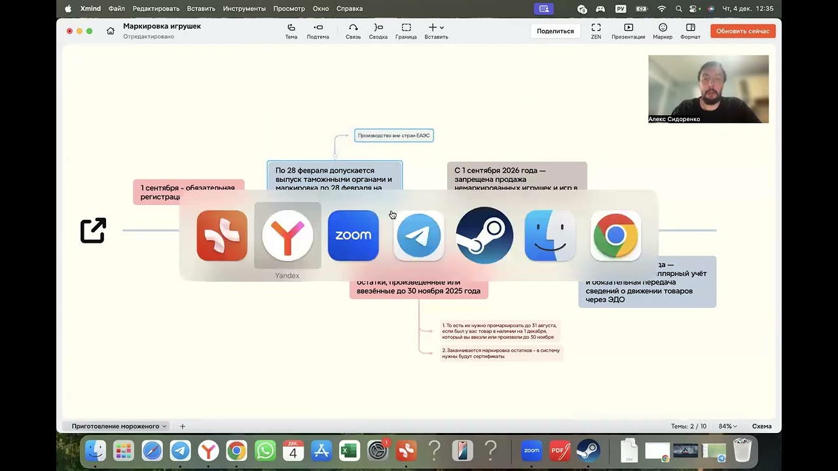Select the Граница (Boundary) tool
The width and height of the screenshot is (838, 471).
coord(406,31)
